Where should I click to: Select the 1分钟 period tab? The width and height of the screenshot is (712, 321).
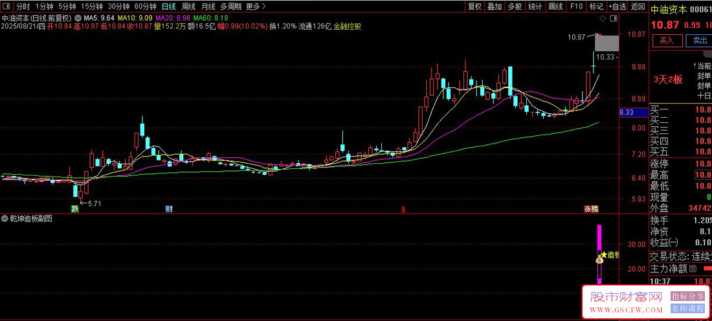[44, 6]
